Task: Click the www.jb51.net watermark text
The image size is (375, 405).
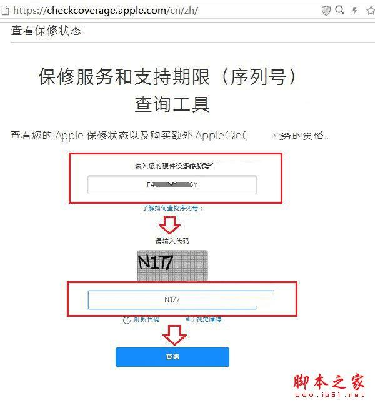Action: point(329,395)
